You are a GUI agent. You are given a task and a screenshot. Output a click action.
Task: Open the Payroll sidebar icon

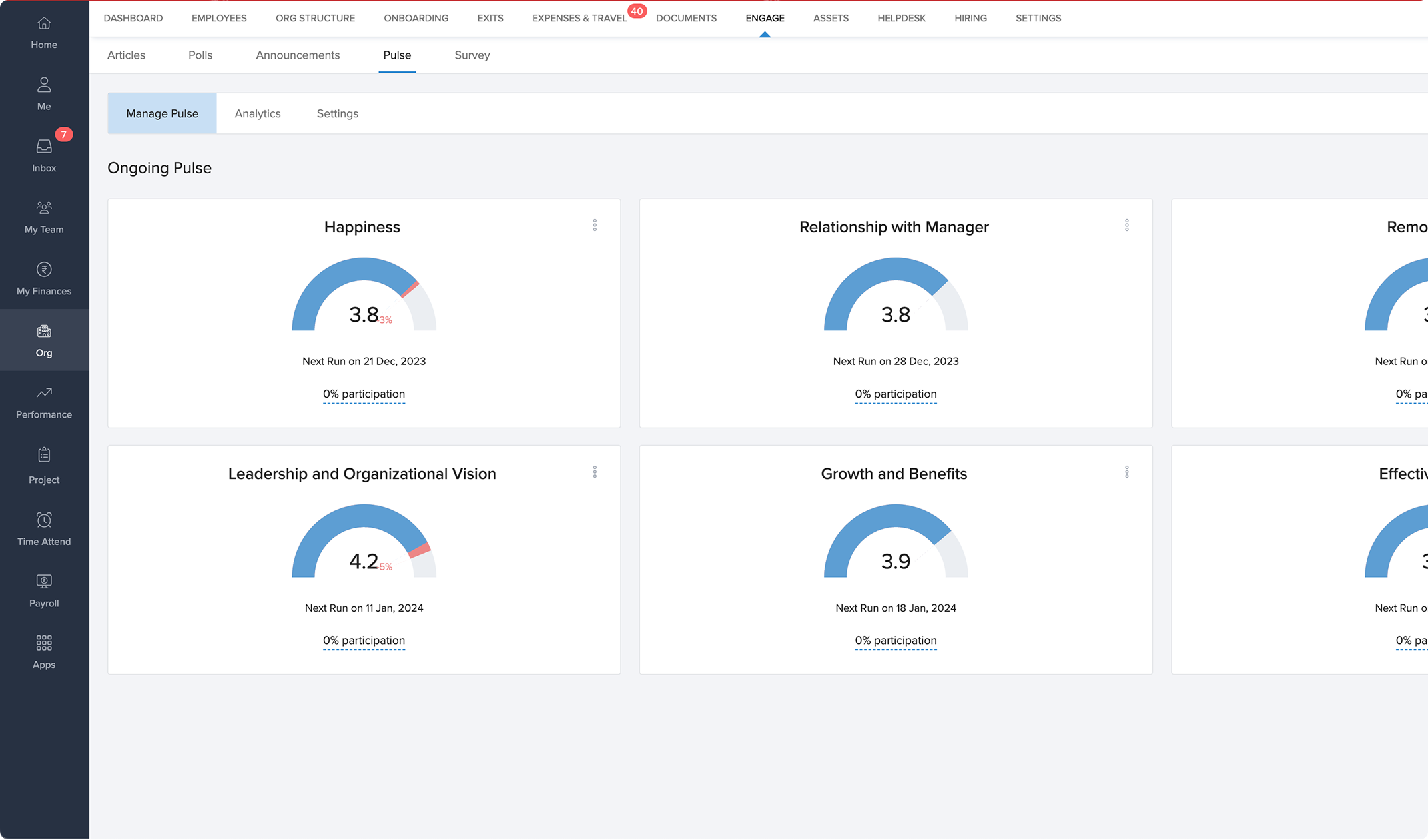click(x=44, y=582)
